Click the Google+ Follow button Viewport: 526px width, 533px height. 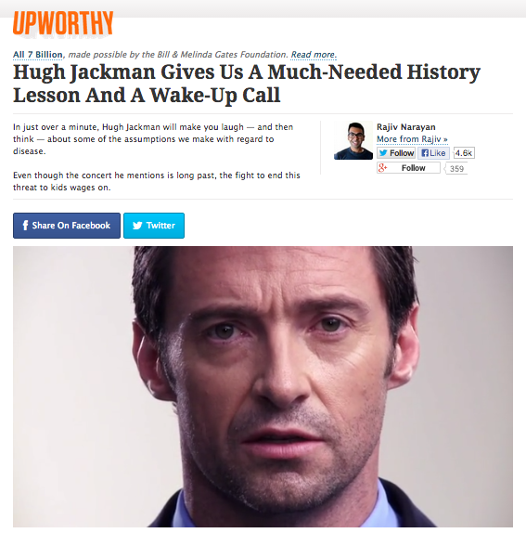pos(408,168)
